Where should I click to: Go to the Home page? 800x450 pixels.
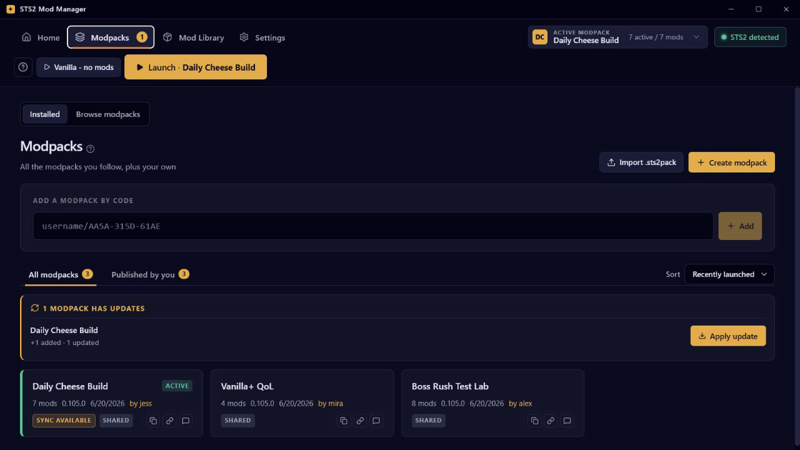pyautogui.click(x=41, y=37)
